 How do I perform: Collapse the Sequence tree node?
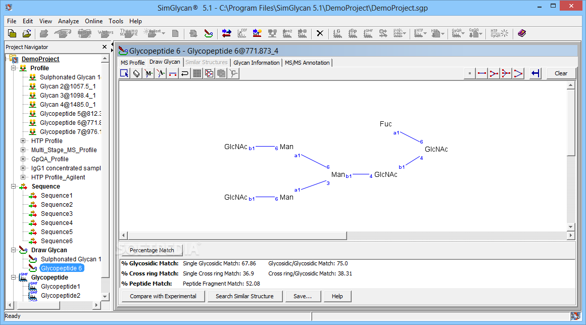click(14, 186)
